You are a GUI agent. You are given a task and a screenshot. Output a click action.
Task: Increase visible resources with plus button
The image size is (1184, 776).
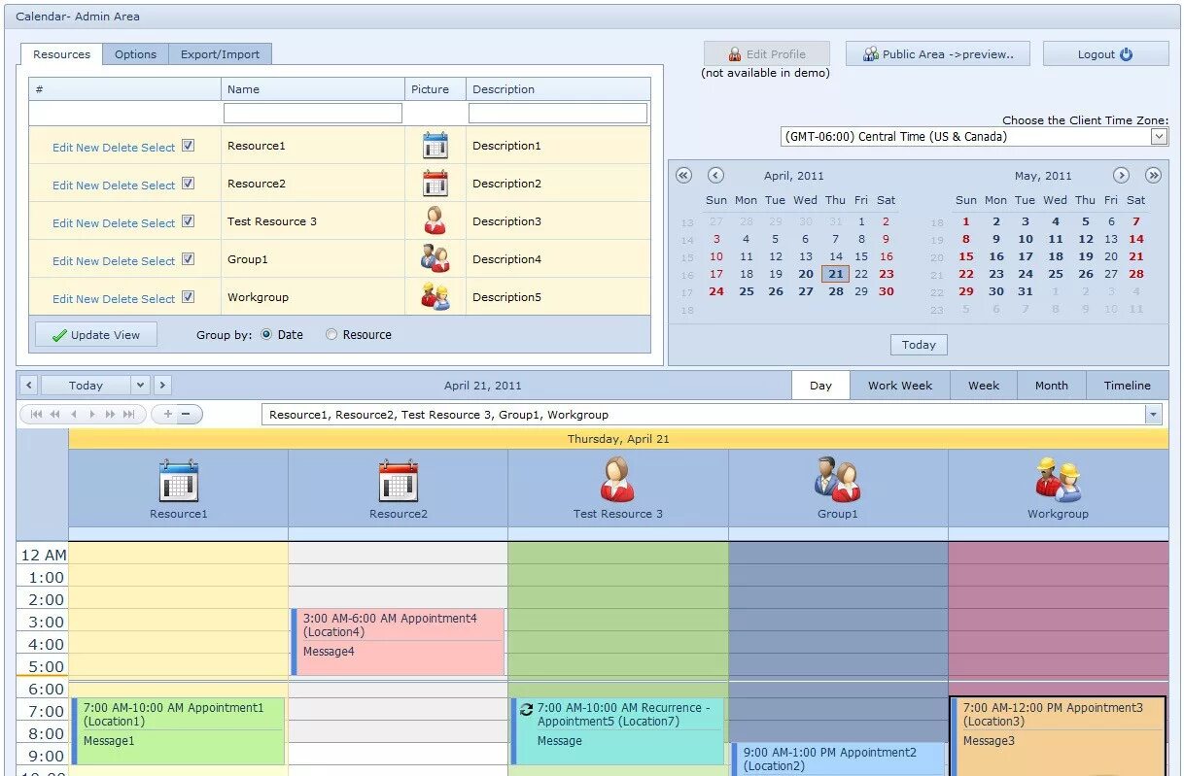[167, 415]
